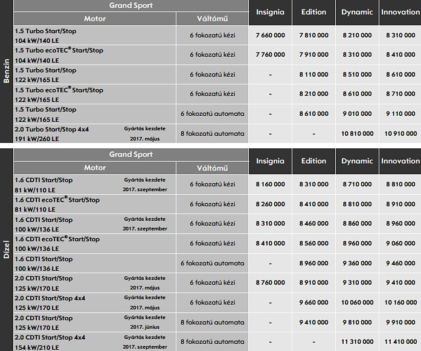Click the Dízel vertical section label
Viewport: 421px width, 351px height.
click(6, 247)
